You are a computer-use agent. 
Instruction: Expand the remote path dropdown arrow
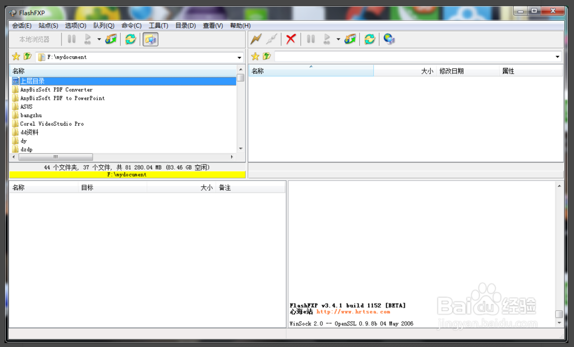[558, 57]
